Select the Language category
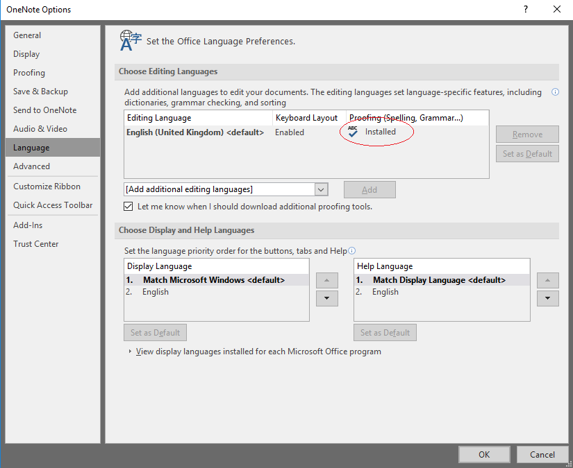Screen dimensions: 573x468 click(53, 148)
